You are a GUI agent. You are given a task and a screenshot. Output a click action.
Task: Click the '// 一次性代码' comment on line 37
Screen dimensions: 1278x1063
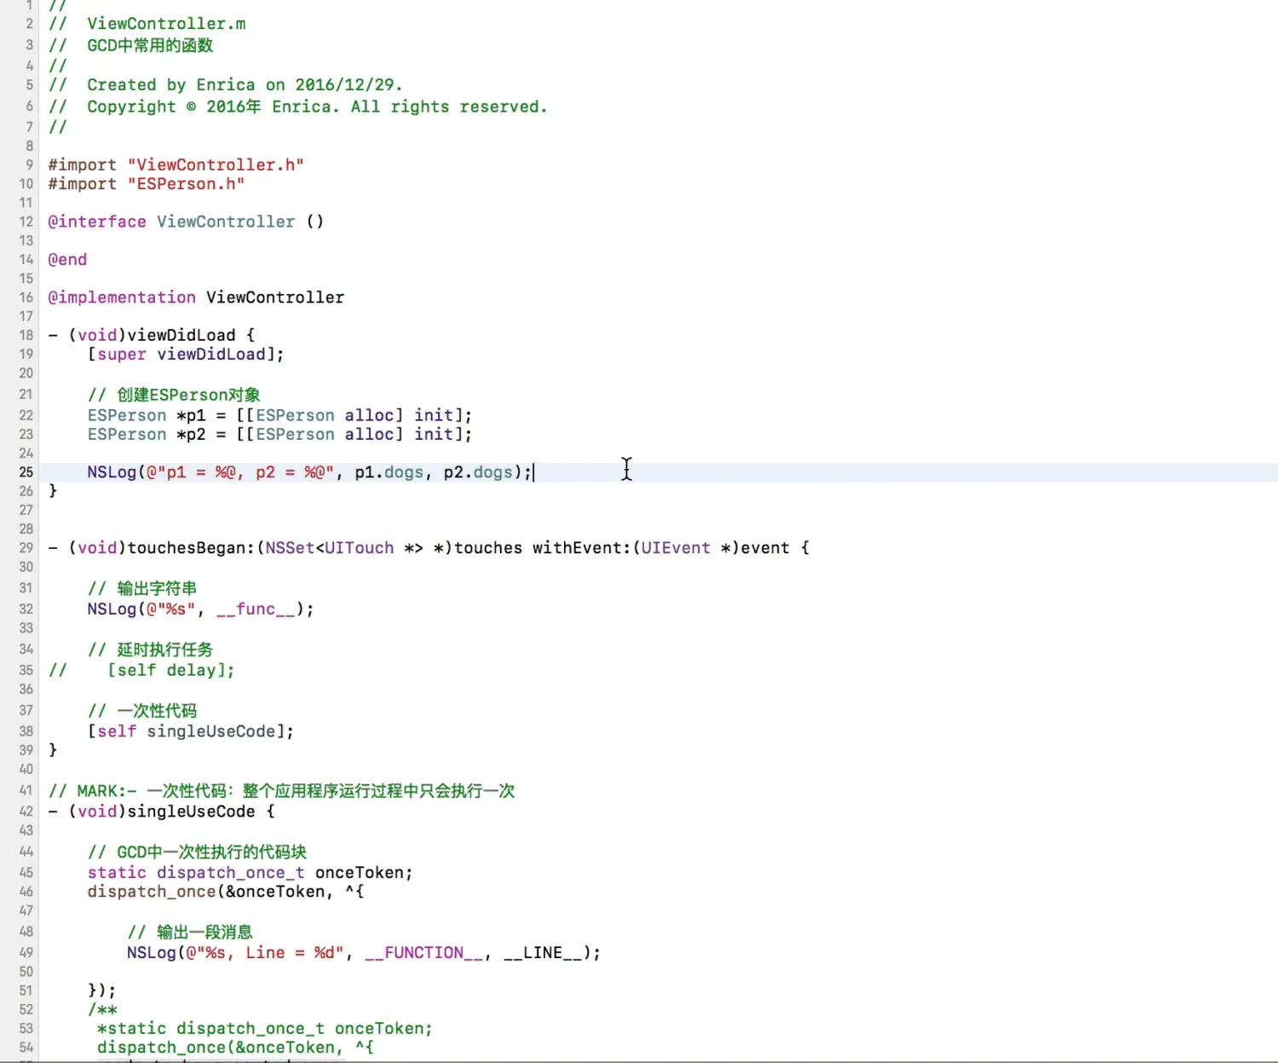point(142,711)
